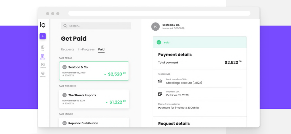Click the purple plus button
This screenshot has width=291, height=134.
click(43, 36)
